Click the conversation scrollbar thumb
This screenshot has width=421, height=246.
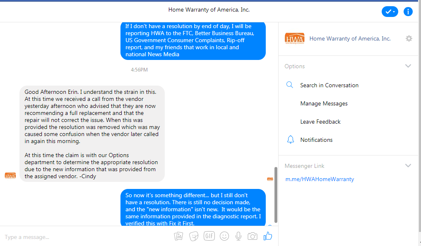pyautogui.click(x=276, y=195)
